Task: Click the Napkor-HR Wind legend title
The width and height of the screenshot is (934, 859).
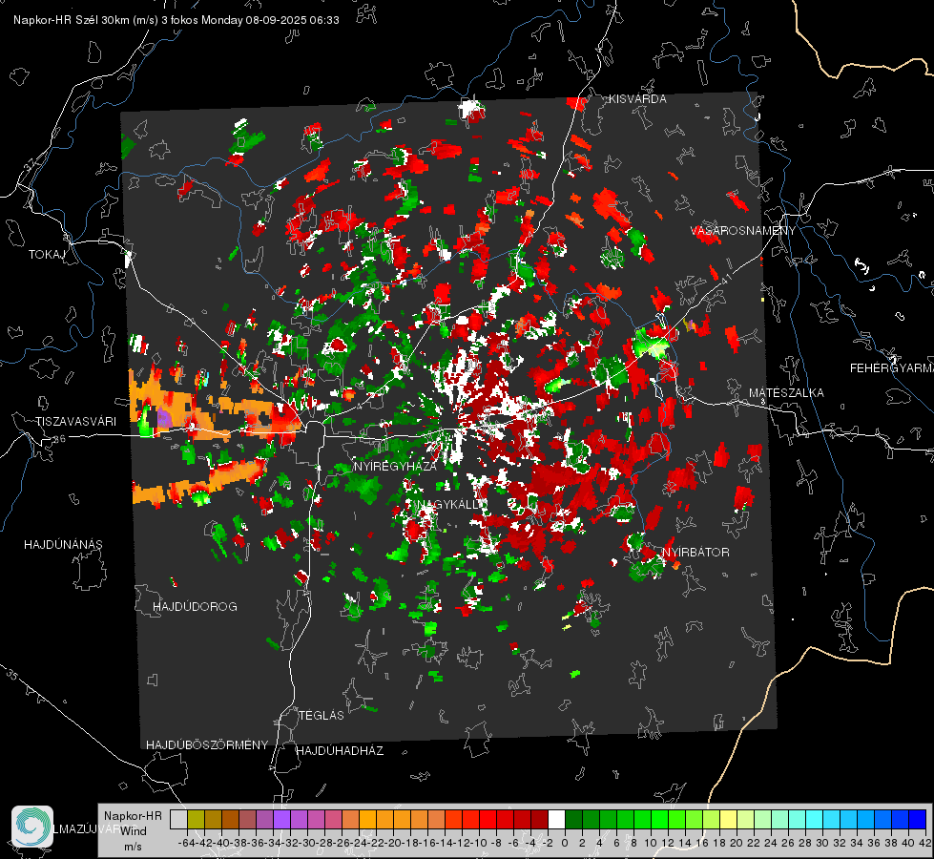Action: 133,824
